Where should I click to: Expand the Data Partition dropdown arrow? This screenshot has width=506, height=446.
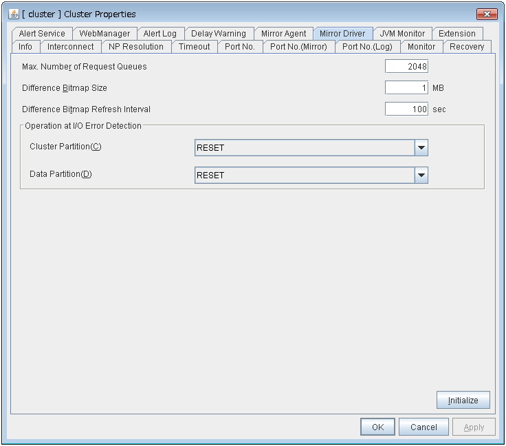coord(421,176)
